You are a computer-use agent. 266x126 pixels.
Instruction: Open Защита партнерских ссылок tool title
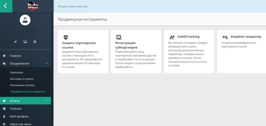(x=79, y=45)
